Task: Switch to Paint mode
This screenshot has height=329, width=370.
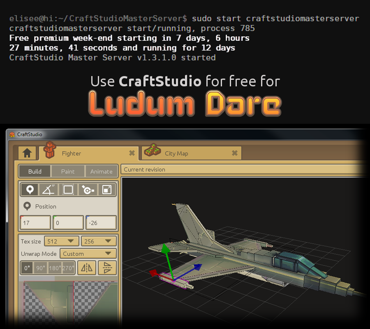Action: [x=68, y=171]
